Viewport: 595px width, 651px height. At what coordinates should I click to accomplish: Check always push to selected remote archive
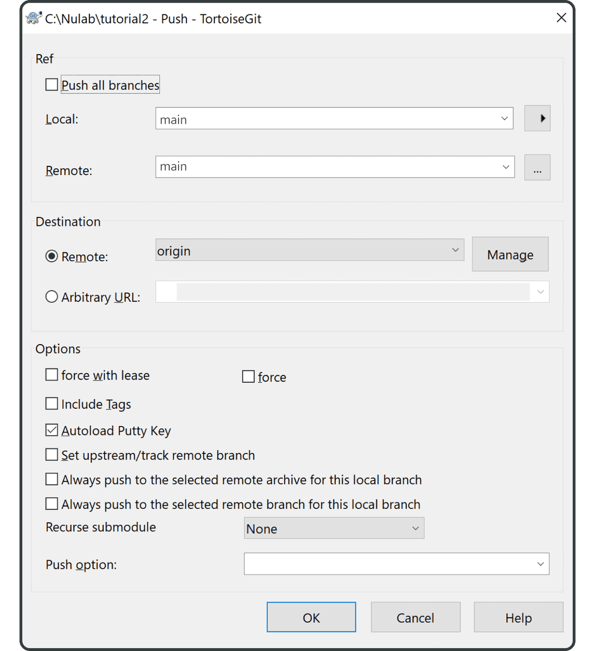[x=52, y=479]
